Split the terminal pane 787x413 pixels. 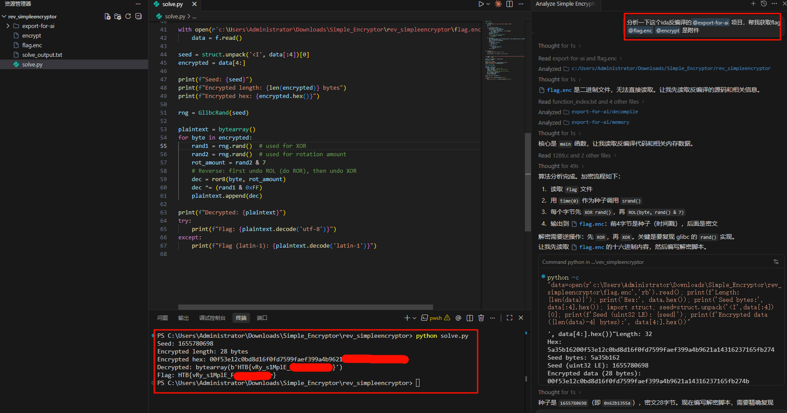pyautogui.click(x=470, y=318)
